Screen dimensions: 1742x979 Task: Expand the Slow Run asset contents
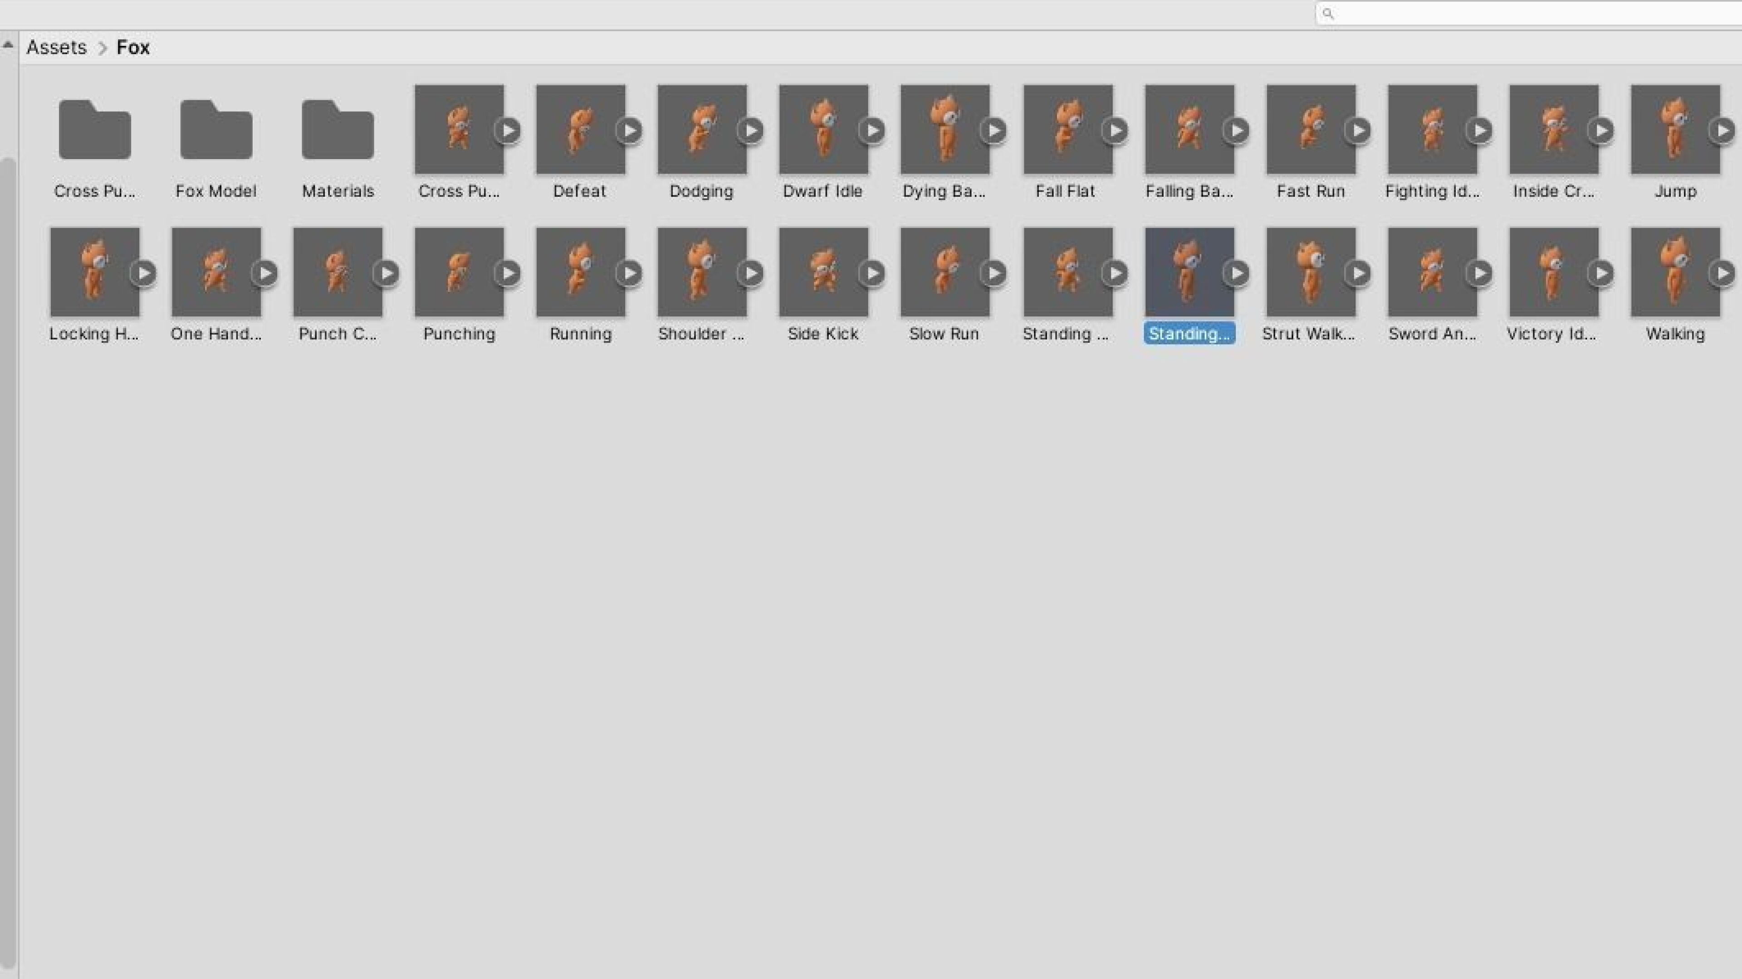[x=994, y=273]
